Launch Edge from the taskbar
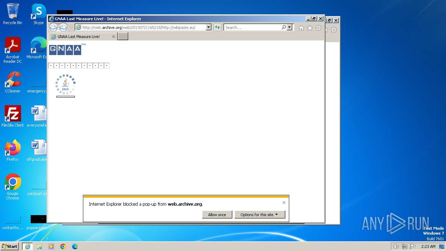The width and height of the screenshot is (446, 251). (75, 246)
